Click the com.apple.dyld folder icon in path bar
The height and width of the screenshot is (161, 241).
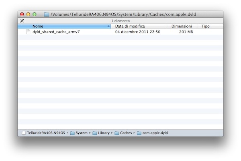click(139, 133)
